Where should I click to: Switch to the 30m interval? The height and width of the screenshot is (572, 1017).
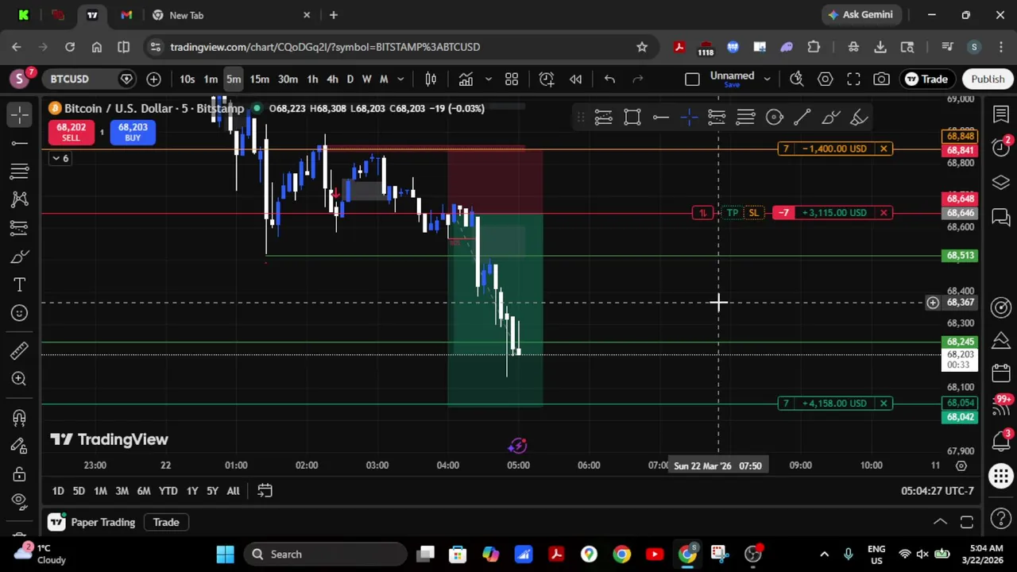click(x=288, y=79)
